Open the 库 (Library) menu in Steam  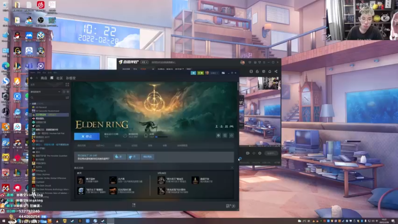tap(52, 78)
